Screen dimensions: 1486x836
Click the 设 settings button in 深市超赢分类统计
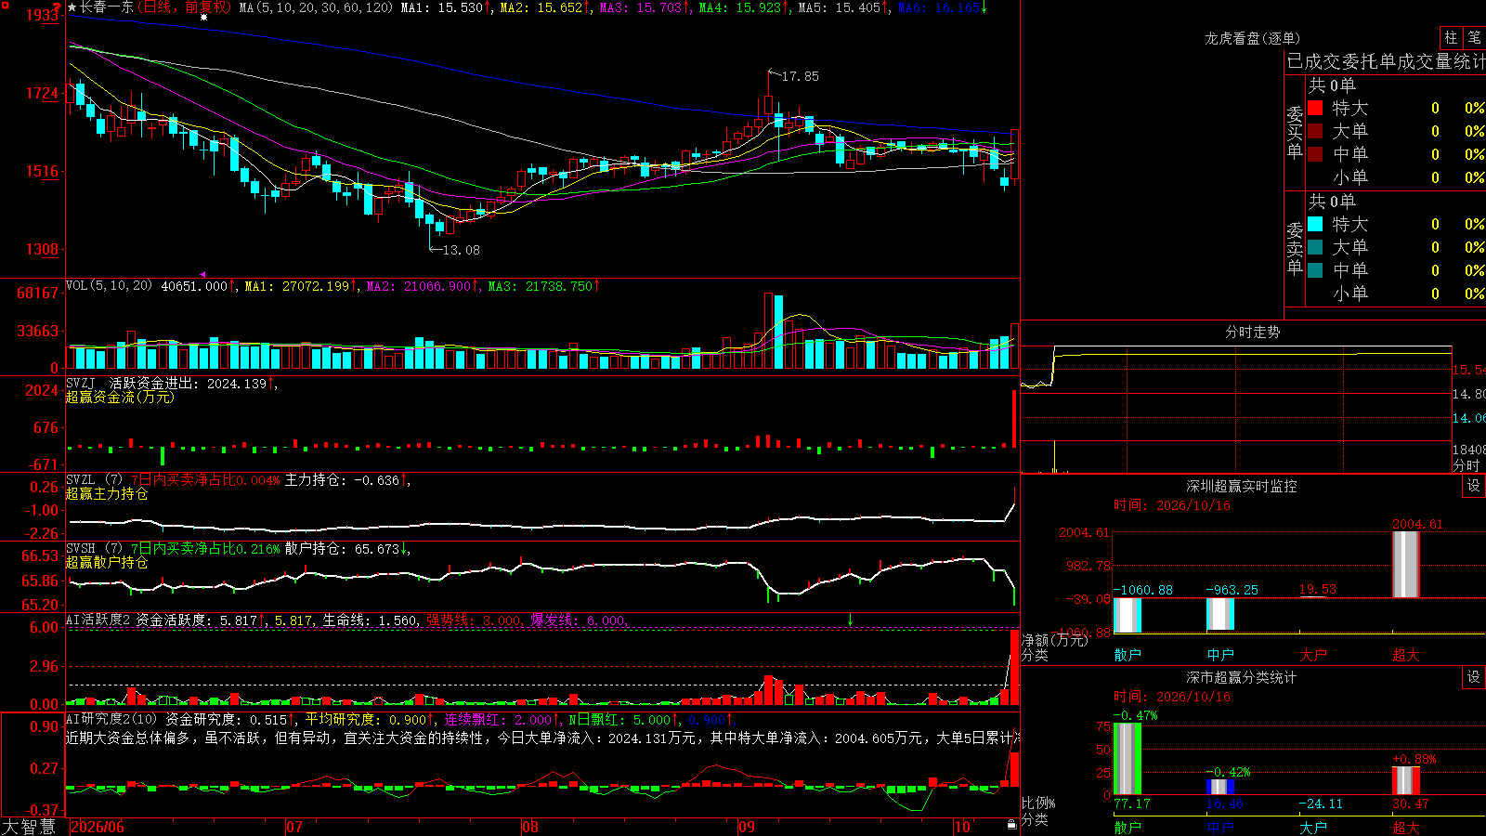(x=1473, y=677)
